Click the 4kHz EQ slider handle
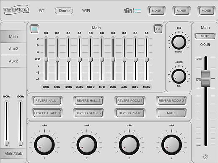Viewport: 218px width, 163px height. pos(124,59)
